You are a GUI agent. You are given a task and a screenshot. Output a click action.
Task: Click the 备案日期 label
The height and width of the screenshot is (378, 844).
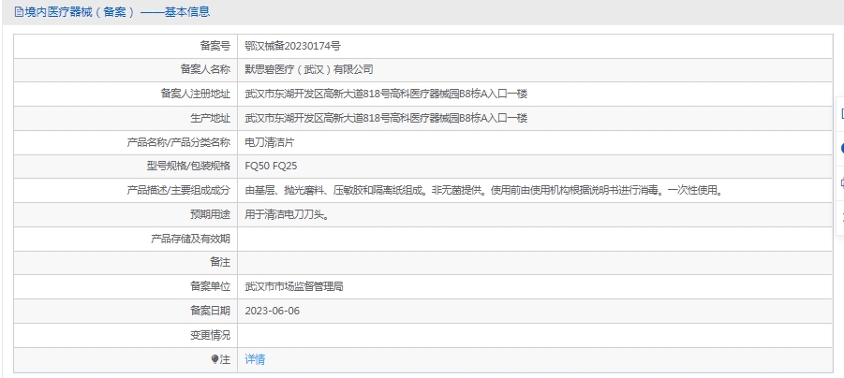(211, 311)
